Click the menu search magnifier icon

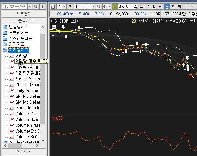click(36, 6)
